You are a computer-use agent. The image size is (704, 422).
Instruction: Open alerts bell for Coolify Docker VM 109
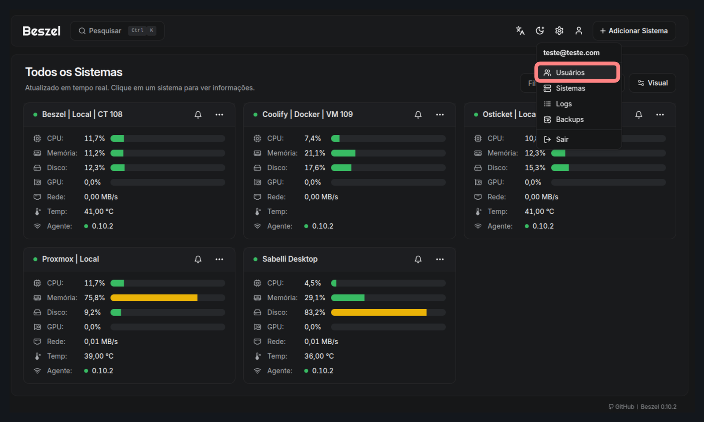pos(418,115)
